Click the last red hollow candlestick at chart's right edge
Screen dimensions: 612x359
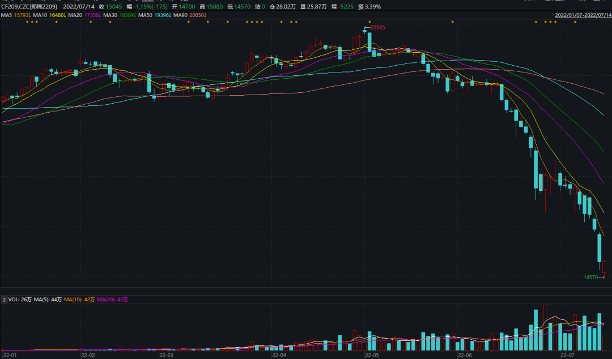point(605,267)
